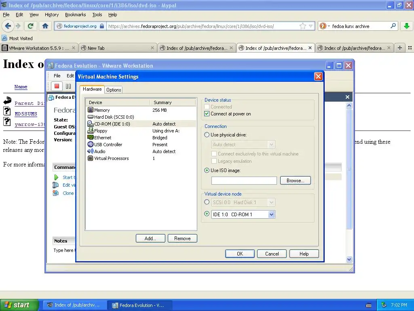This screenshot has width=414, height=311.
Task: Go to the home page icon
Action: (x=45, y=26)
